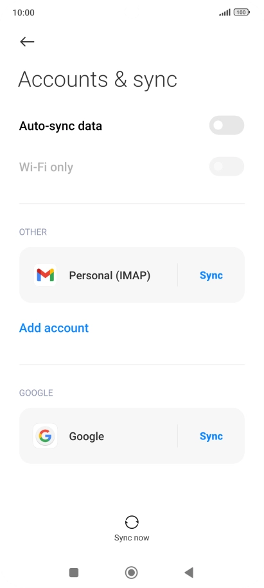Tap the triangle back navigation icon
264x588 pixels.
(x=189, y=573)
